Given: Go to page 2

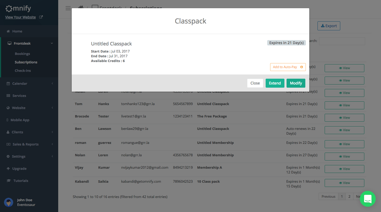Looking at the screenshot, I should click(x=349, y=196).
